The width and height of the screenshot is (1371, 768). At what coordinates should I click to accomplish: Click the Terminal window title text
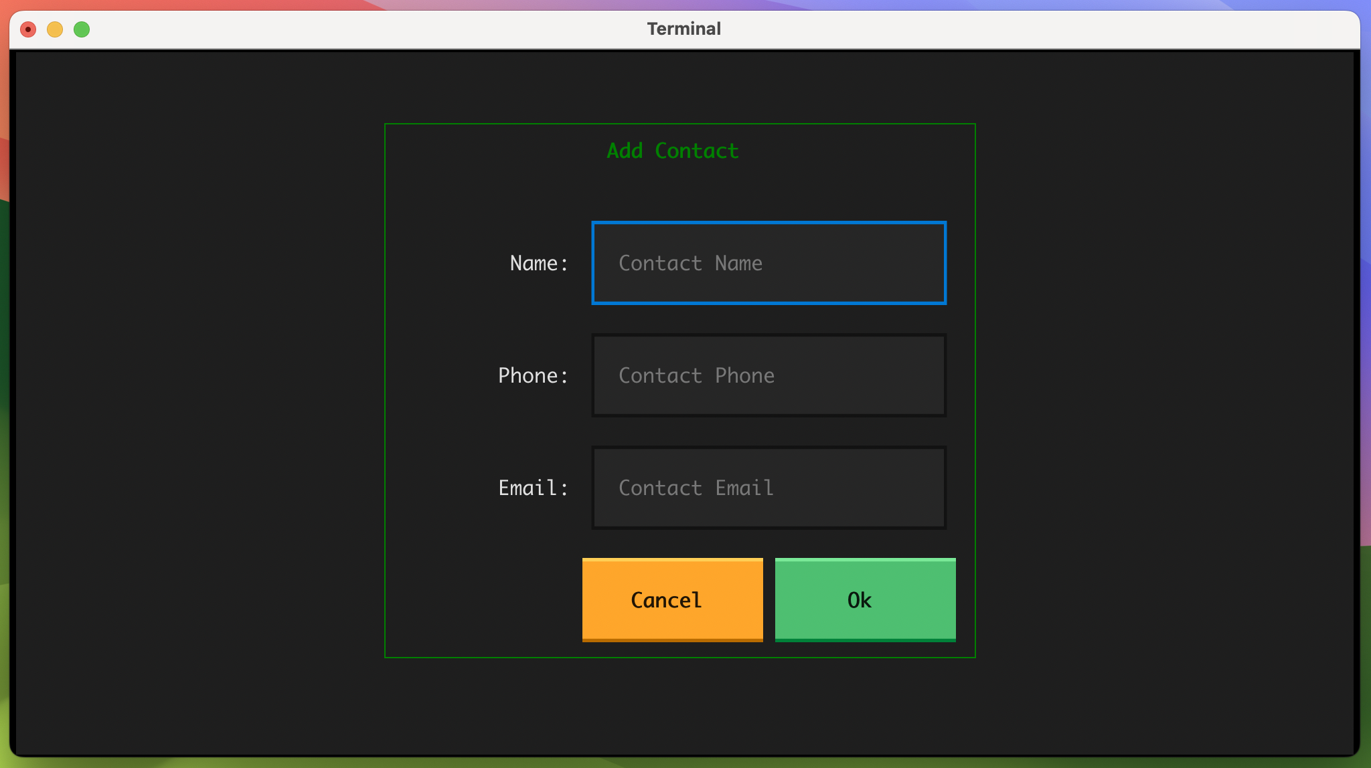tap(683, 28)
